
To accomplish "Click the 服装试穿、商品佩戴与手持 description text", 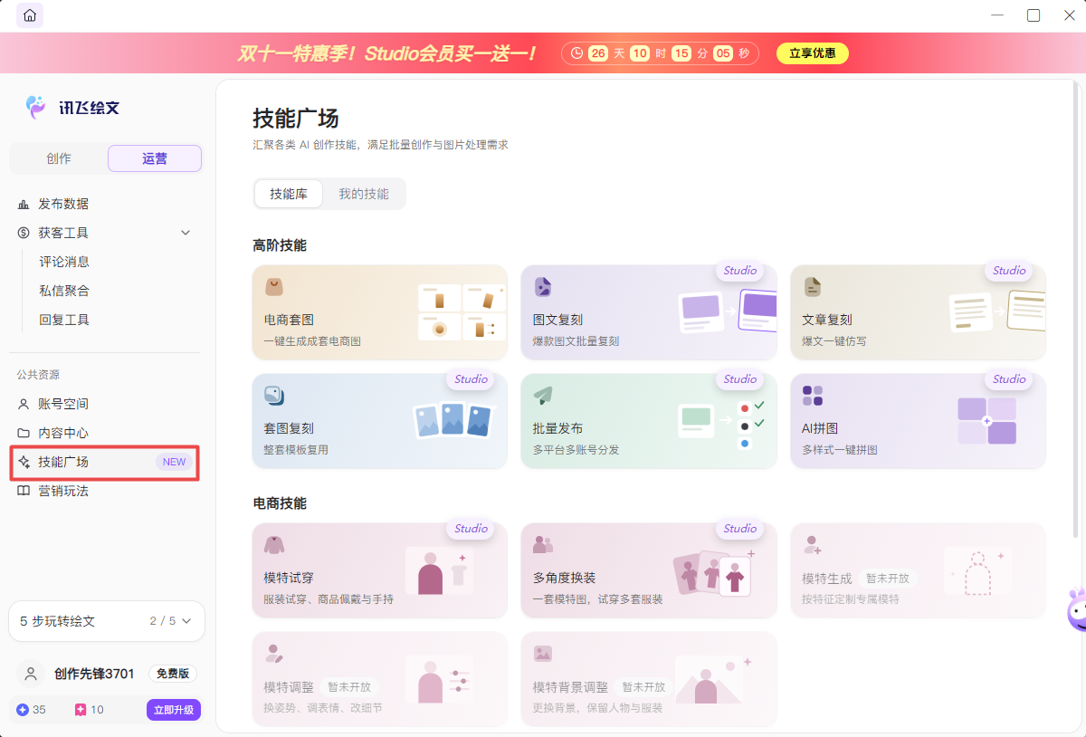I will pyautogui.click(x=329, y=599).
